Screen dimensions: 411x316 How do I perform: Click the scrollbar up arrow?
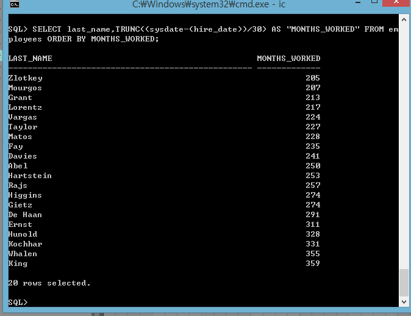[x=404, y=20]
